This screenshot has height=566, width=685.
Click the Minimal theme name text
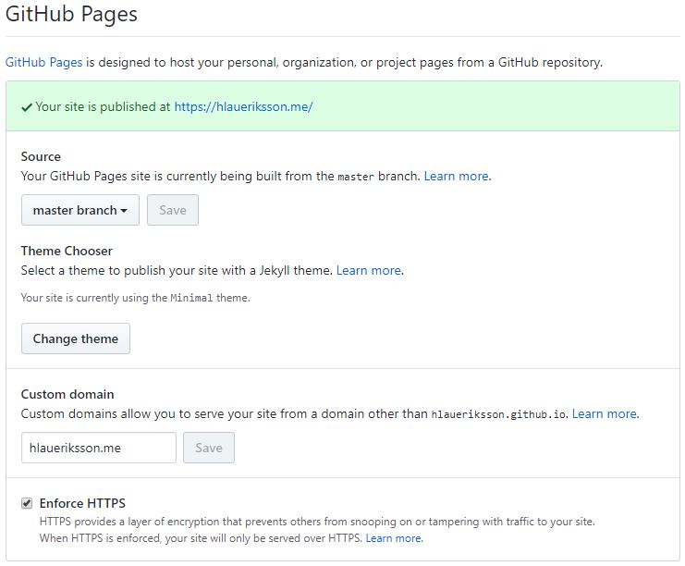(191, 298)
